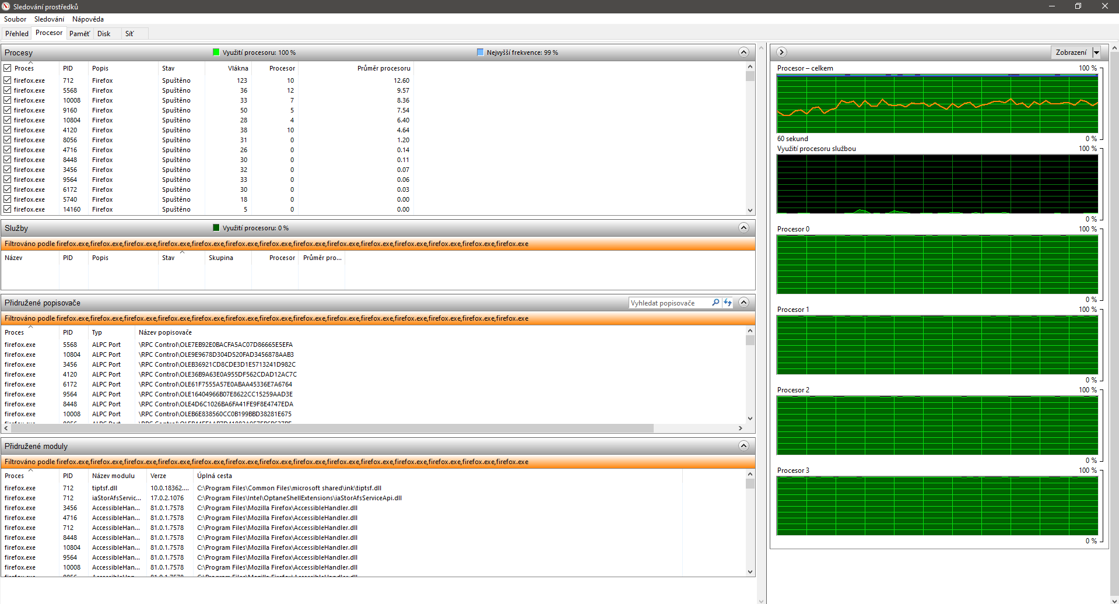
Task: Collapse the right graphs pane arrow
Action: [782, 52]
